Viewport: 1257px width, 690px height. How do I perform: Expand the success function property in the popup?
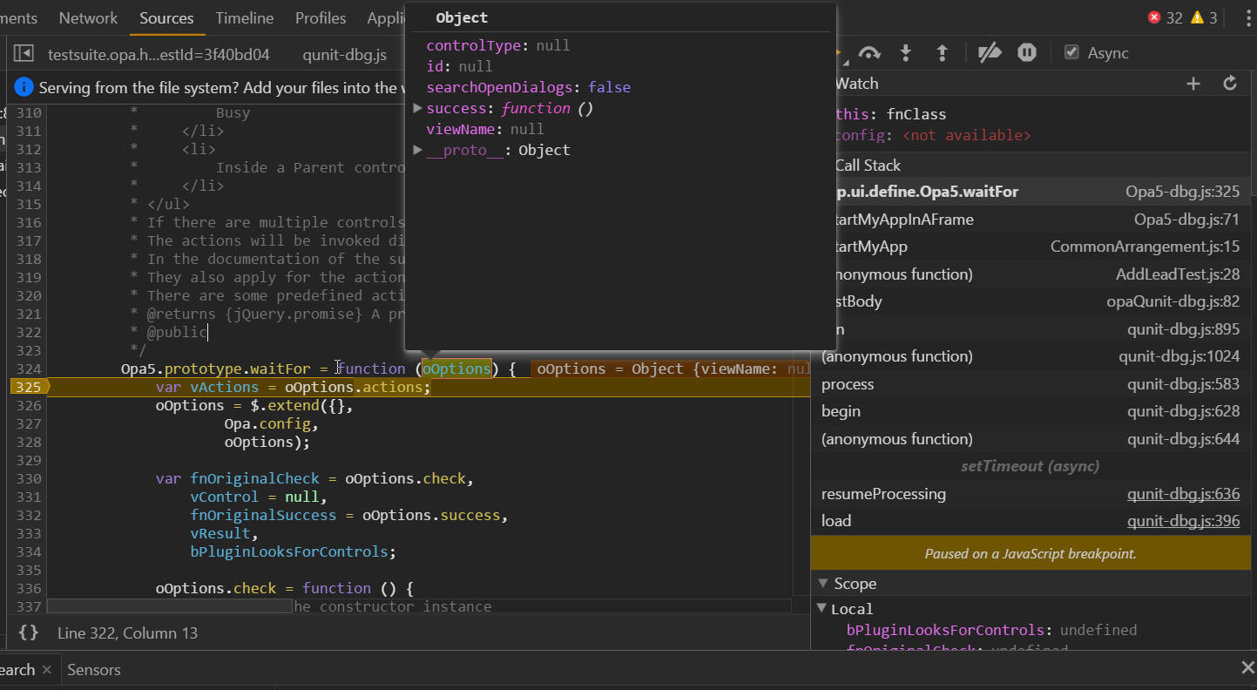418,108
